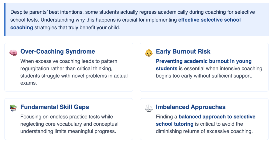Click the text 'begins too early without sufficient support'

203,76
